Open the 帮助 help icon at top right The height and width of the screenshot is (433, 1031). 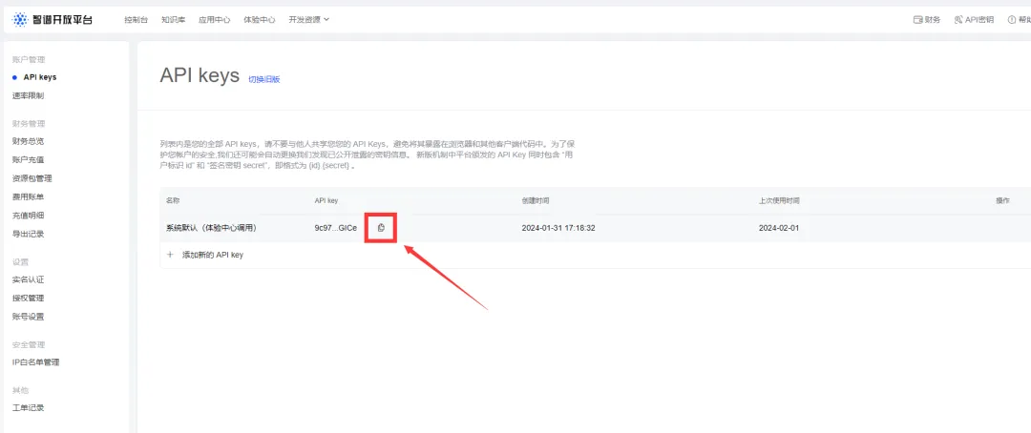click(1012, 20)
